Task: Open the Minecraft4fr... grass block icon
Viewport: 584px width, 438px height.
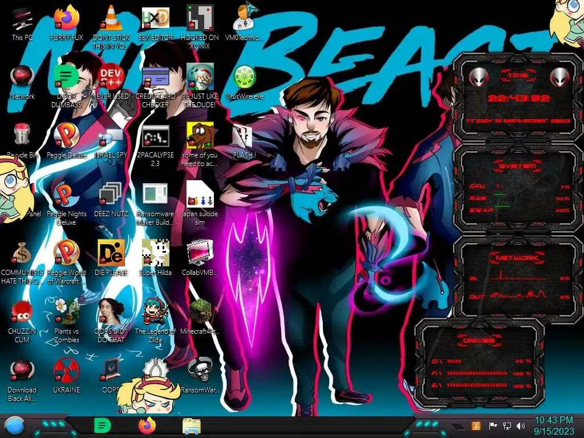Action: [x=200, y=317]
